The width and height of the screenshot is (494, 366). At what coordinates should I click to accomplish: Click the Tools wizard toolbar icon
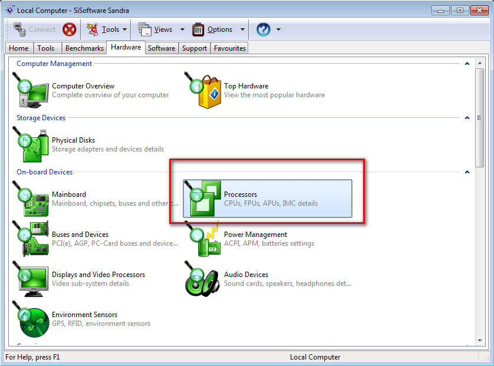point(93,29)
